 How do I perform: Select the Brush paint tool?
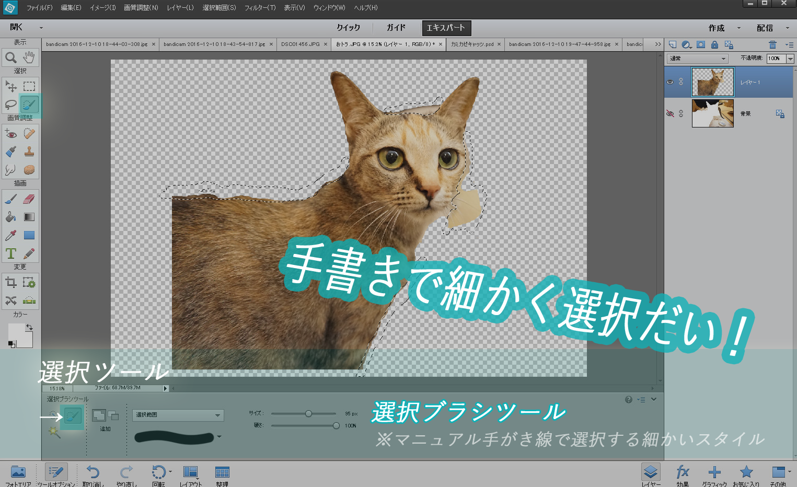[x=11, y=199]
